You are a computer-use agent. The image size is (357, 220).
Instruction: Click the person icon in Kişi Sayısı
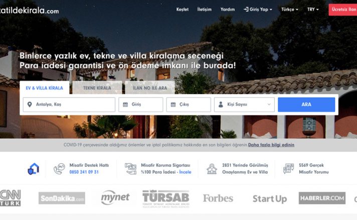(221, 104)
